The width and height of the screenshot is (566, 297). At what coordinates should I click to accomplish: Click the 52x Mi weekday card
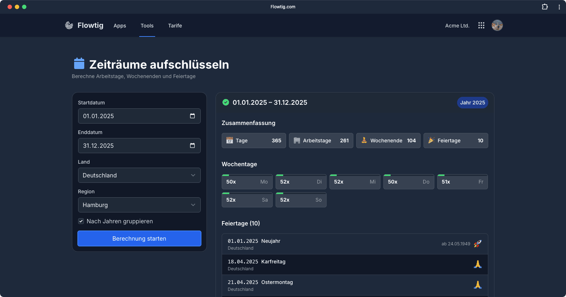pos(355,182)
